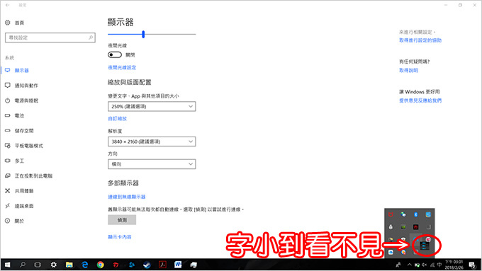Collapse hidden tray icons with the chevron
The height and width of the screenshot is (271, 482).
[x=409, y=265]
